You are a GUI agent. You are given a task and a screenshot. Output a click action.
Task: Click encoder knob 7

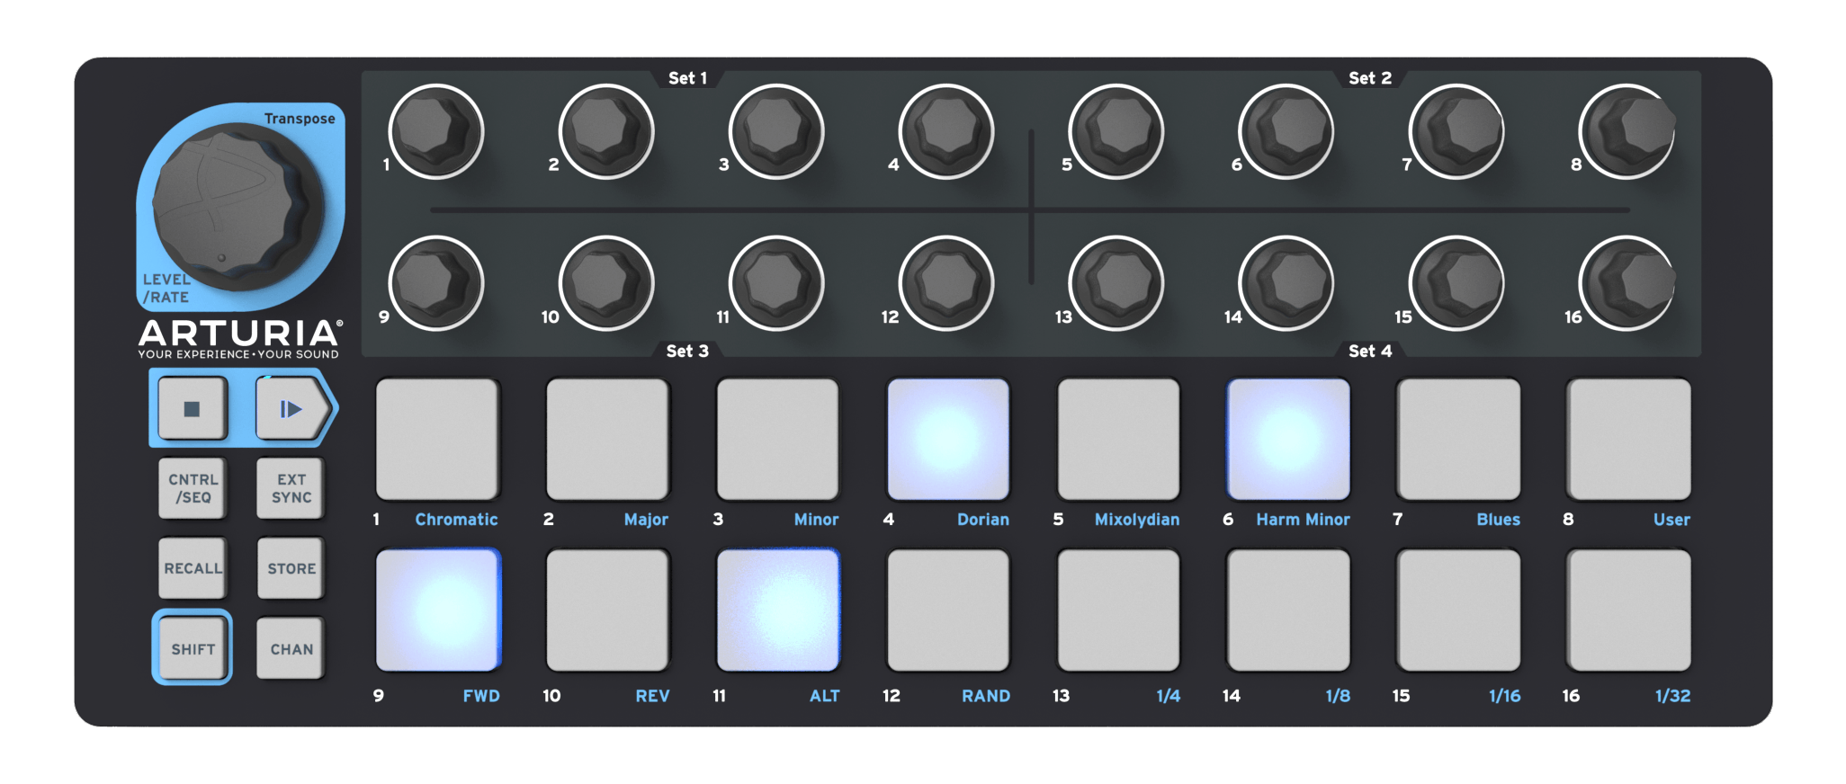click(1456, 131)
